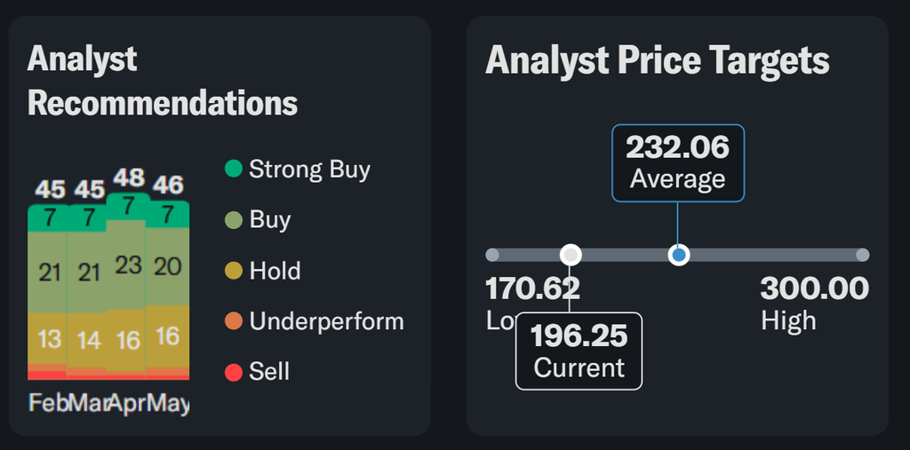The width and height of the screenshot is (910, 450).
Task: Click the orange Underperform legend dot
Action: click(x=234, y=320)
